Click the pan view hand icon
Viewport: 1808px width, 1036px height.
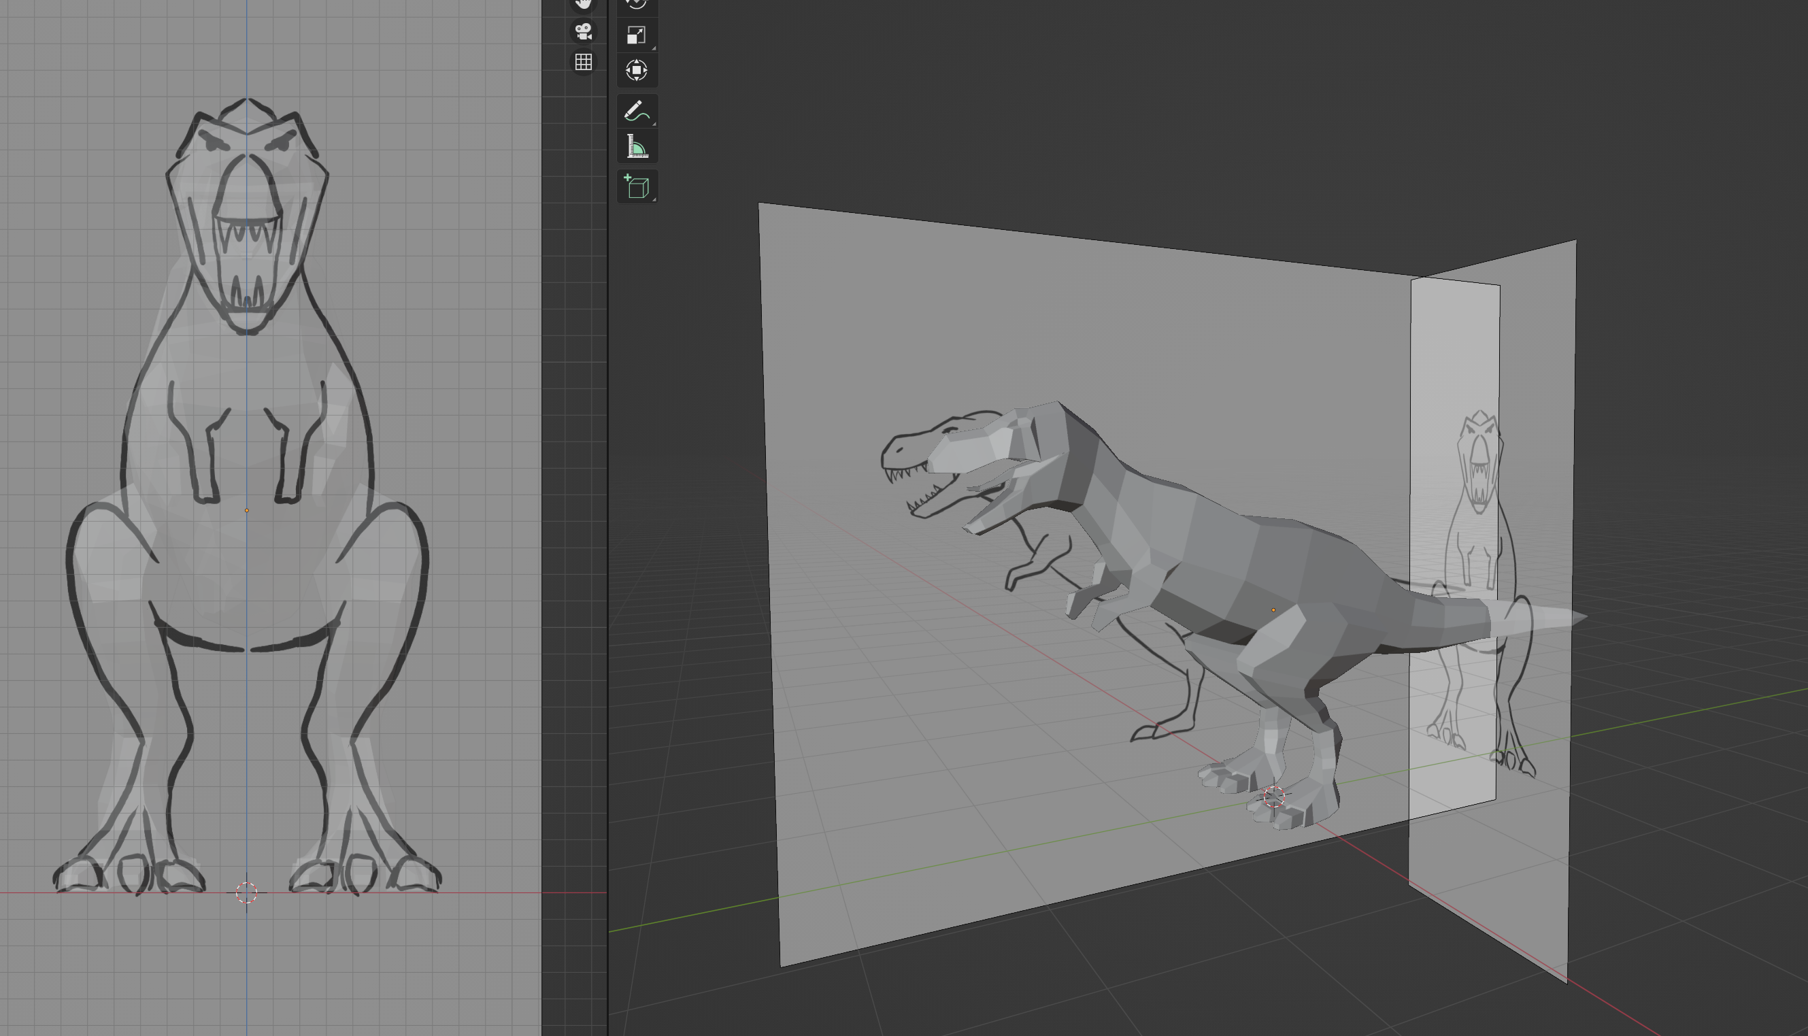pos(583,3)
